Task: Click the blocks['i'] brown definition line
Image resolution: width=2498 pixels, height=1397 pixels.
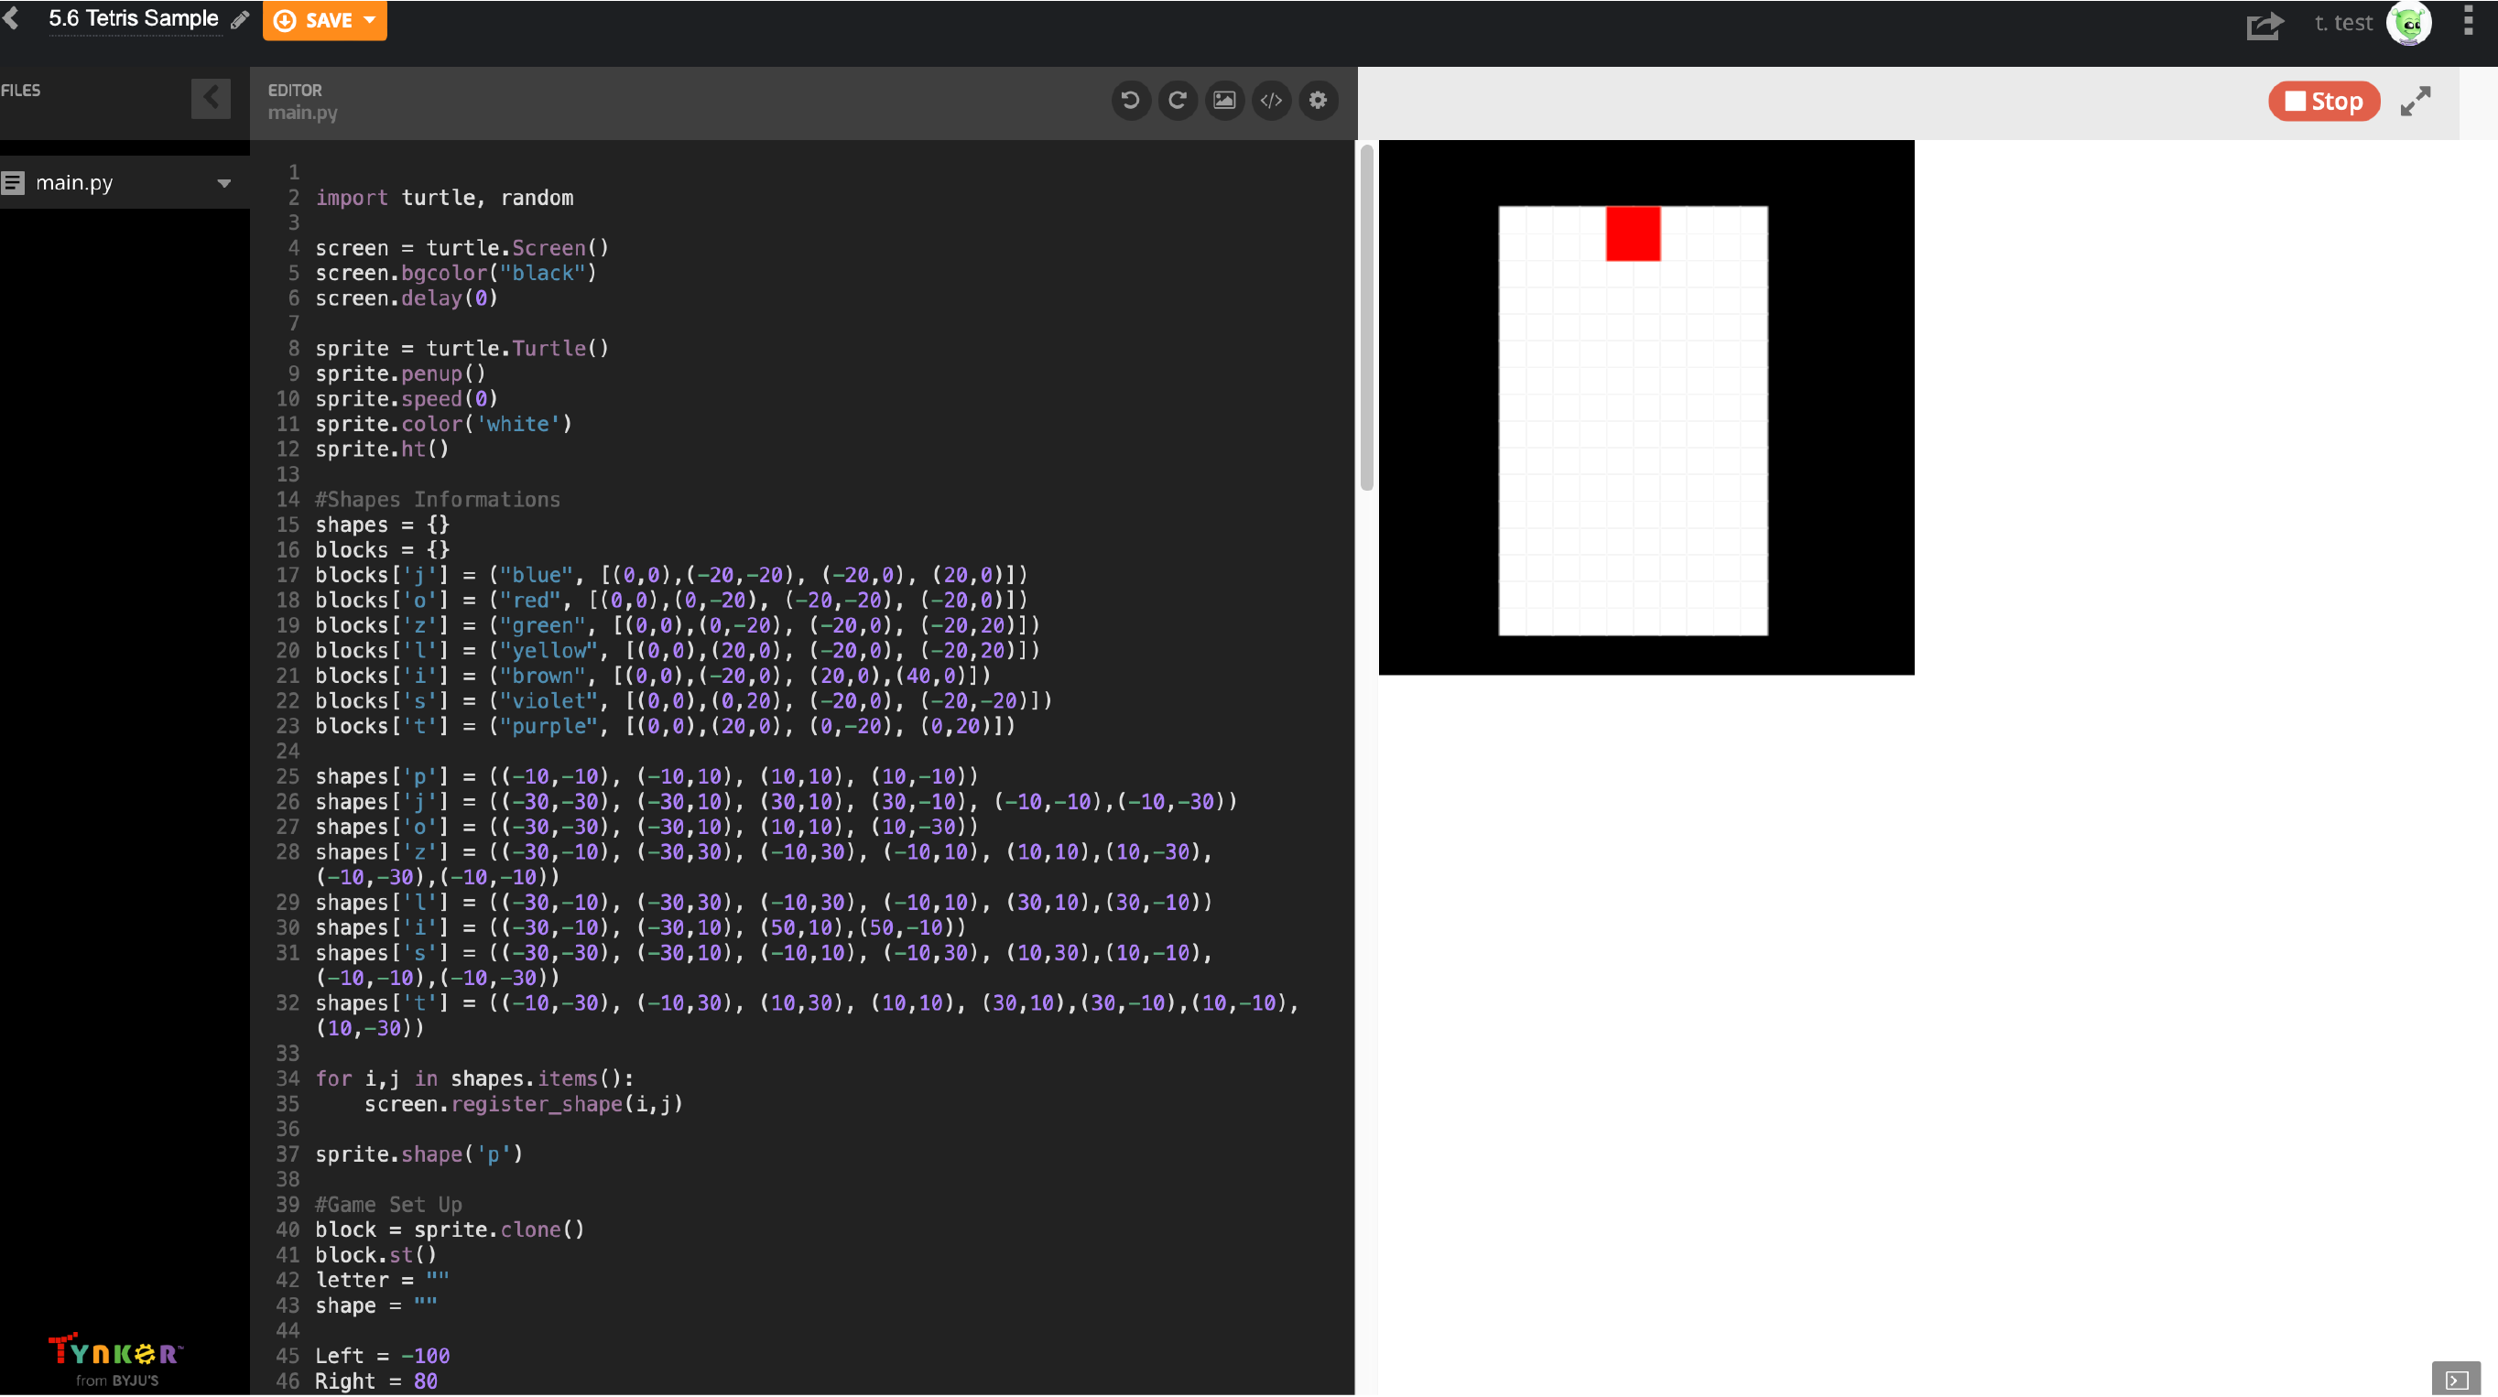Action: coord(653,676)
